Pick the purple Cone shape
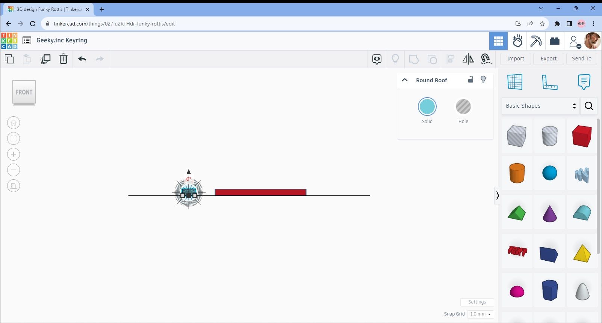 coord(550,213)
